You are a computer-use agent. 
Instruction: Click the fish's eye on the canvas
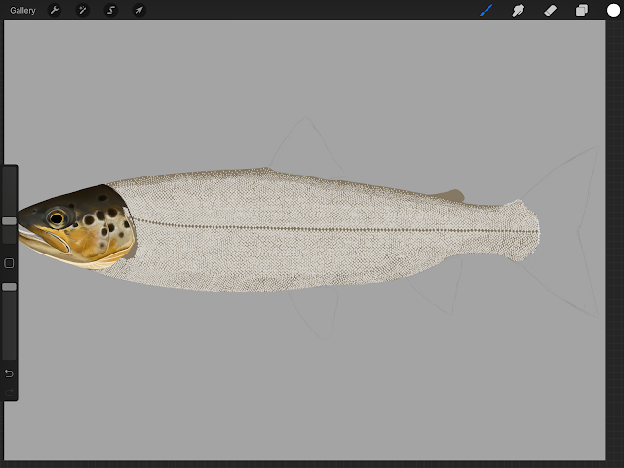coord(57,218)
